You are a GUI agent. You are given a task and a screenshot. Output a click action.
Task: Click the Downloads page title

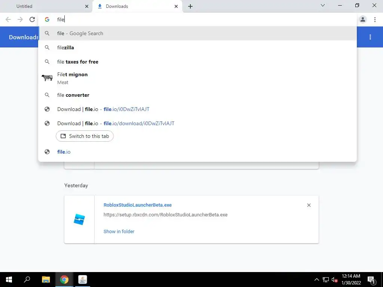pyautogui.click(x=24, y=37)
